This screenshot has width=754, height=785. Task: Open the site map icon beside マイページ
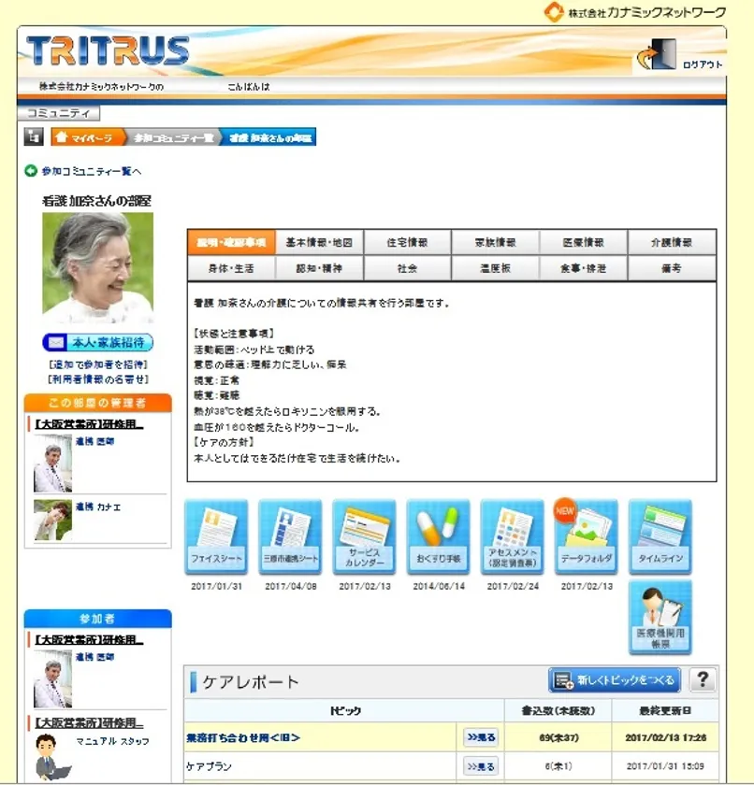click(x=34, y=136)
